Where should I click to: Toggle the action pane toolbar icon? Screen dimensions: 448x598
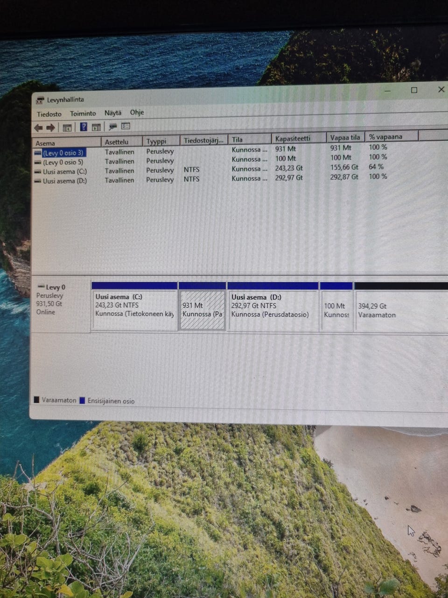pyautogui.click(x=96, y=127)
